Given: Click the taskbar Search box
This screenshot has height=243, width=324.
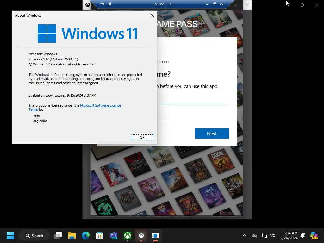Looking at the screenshot, I should tap(34, 235).
